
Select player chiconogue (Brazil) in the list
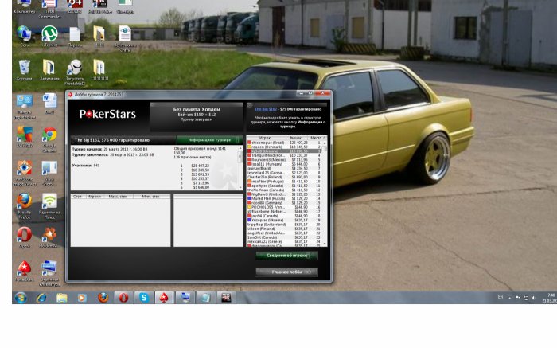[x=267, y=143]
